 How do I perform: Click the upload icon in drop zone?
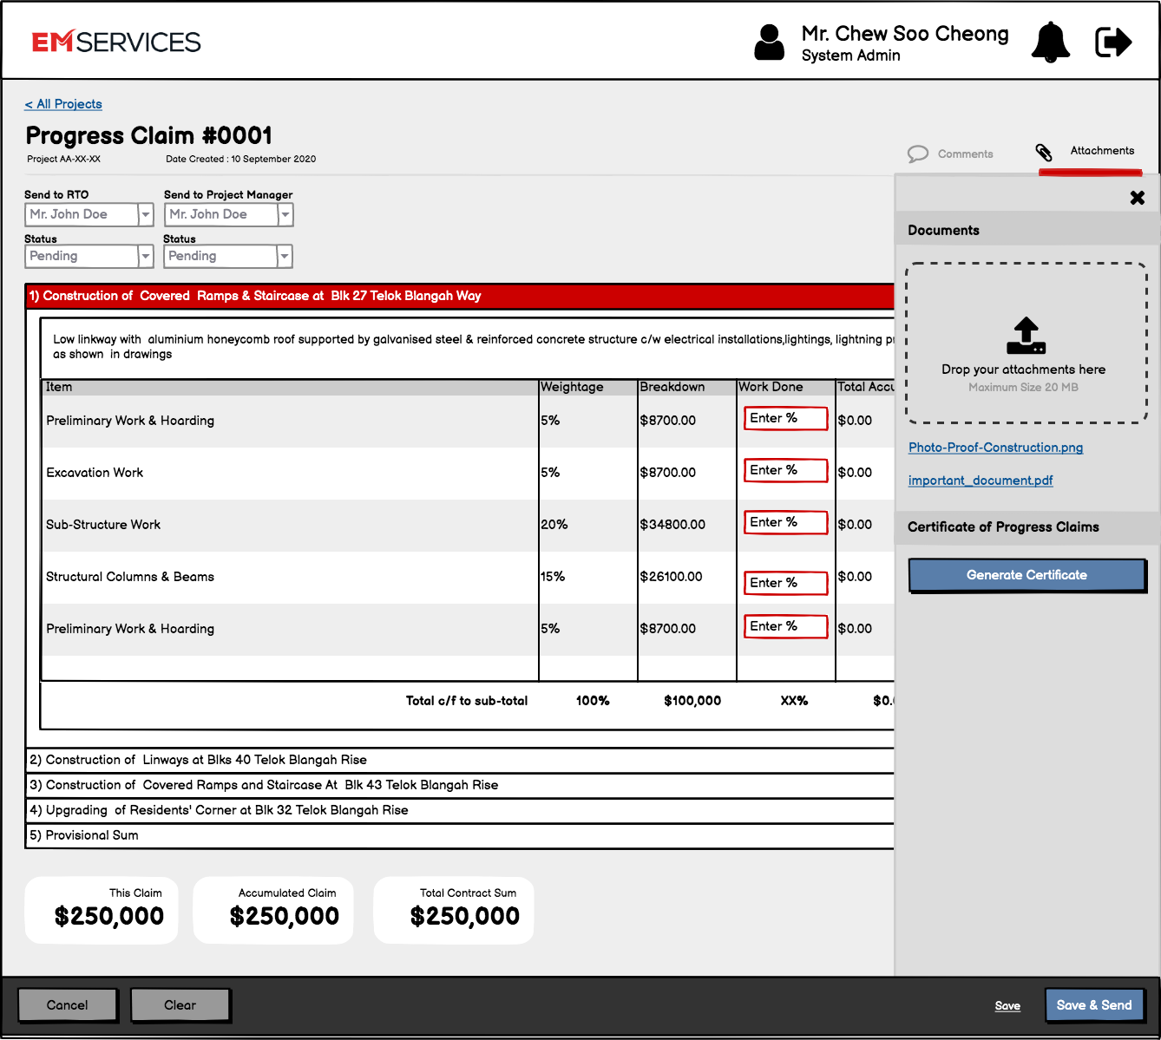tap(1026, 336)
